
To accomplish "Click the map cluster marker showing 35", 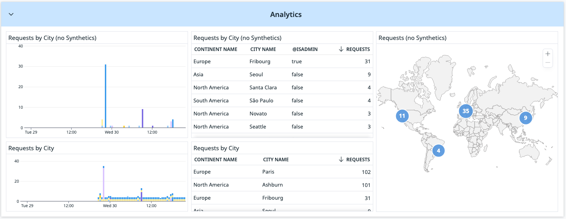I will click(466, 111).
